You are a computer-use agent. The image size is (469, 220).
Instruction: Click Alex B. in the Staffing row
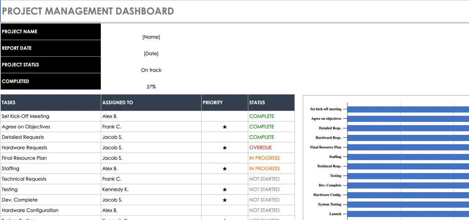point(151,168)
